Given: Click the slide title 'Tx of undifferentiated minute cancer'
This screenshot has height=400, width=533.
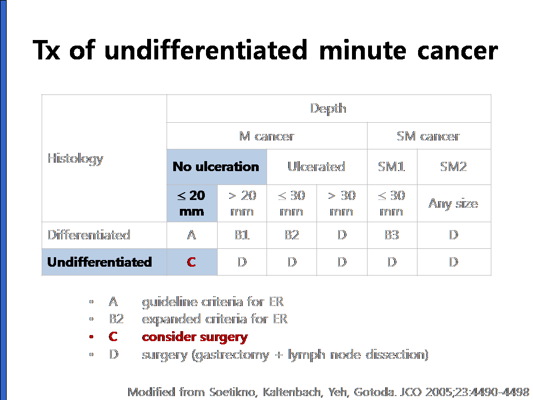Looking at the screenshot, I should pyautogui.click(x=265, y=51).
